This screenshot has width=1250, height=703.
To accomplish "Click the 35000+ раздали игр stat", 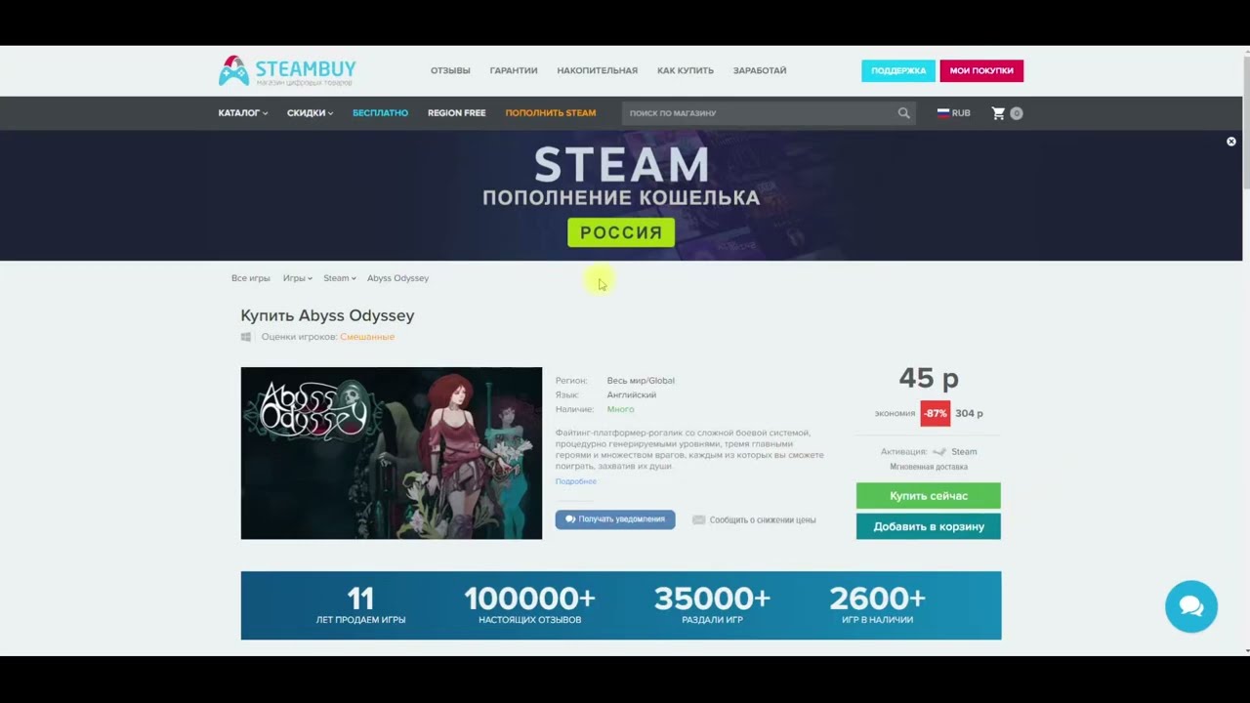I will [x=712, y=605].
